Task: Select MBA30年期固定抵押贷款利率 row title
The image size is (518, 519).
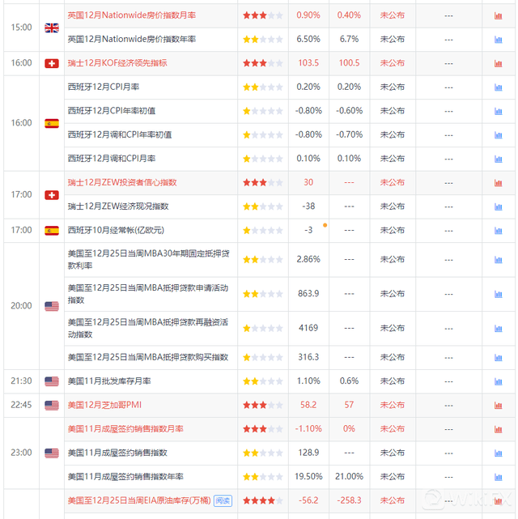Action: point(148,259)
